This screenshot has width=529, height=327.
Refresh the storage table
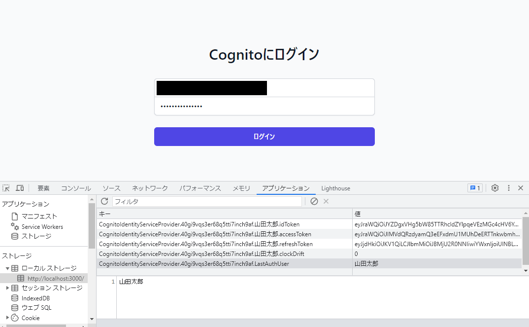[104, 201]
